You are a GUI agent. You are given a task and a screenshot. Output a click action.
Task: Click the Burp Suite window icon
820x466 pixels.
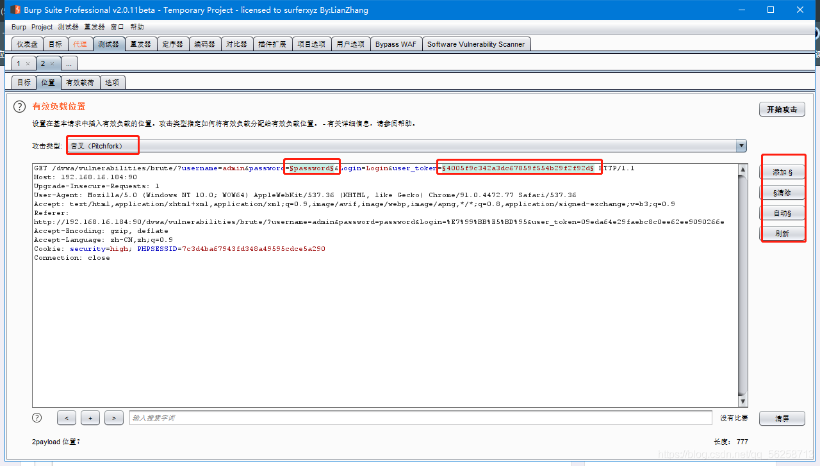tap(15, 10)
